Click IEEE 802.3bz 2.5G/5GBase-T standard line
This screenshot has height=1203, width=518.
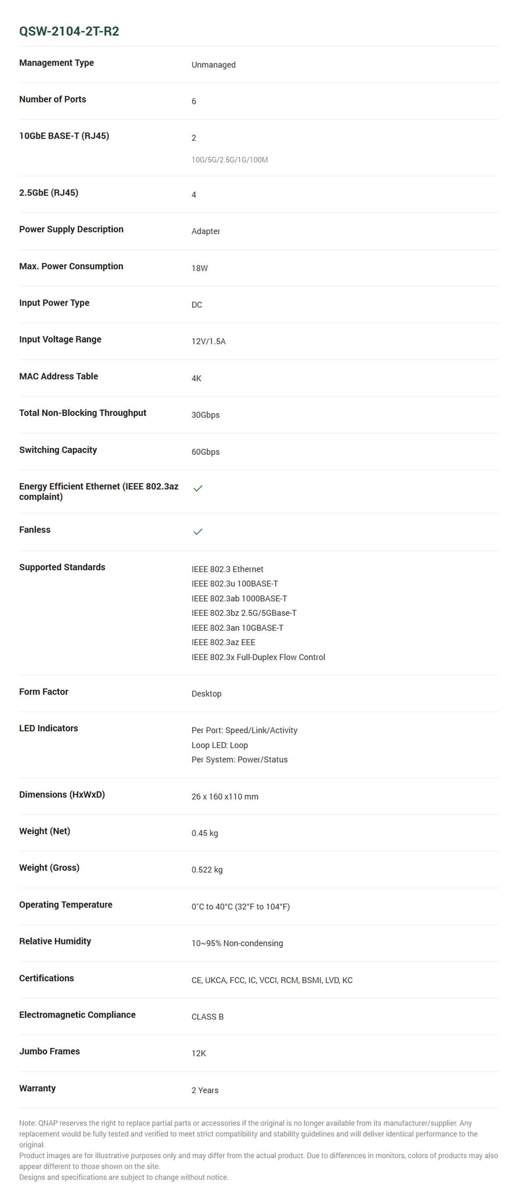pyautogui.click(x=243, y=613)
